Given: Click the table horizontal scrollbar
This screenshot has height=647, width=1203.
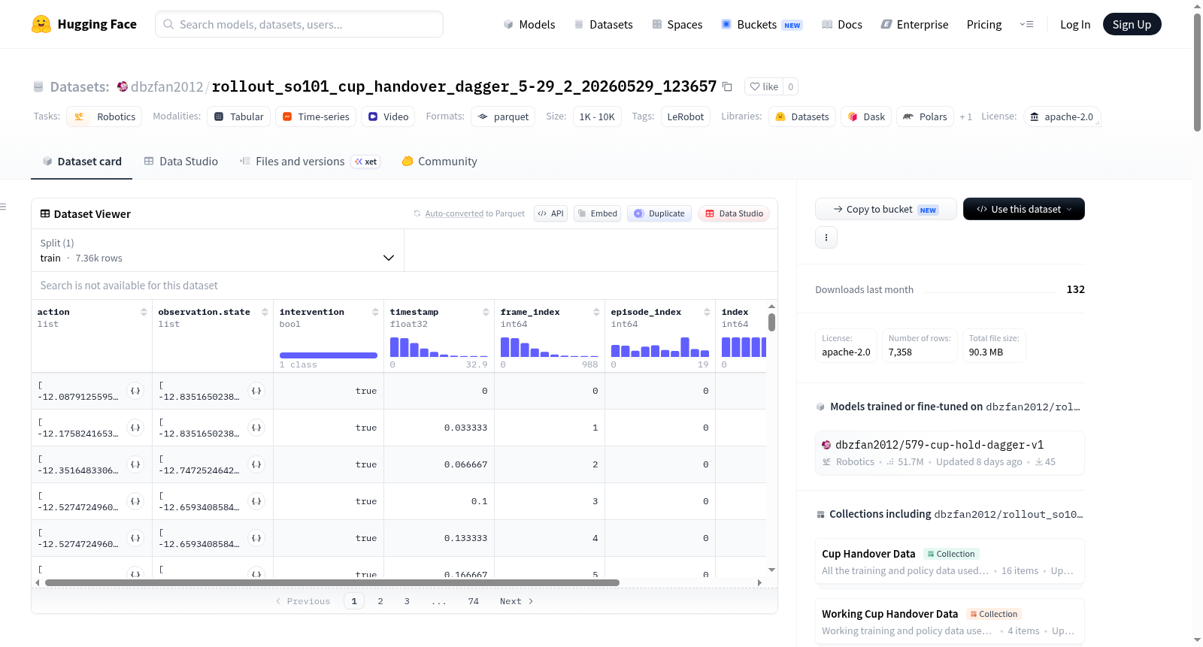Looking at the screenshot, I should (332, 582).
